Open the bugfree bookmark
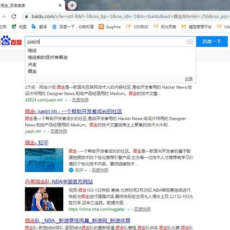 110,27
